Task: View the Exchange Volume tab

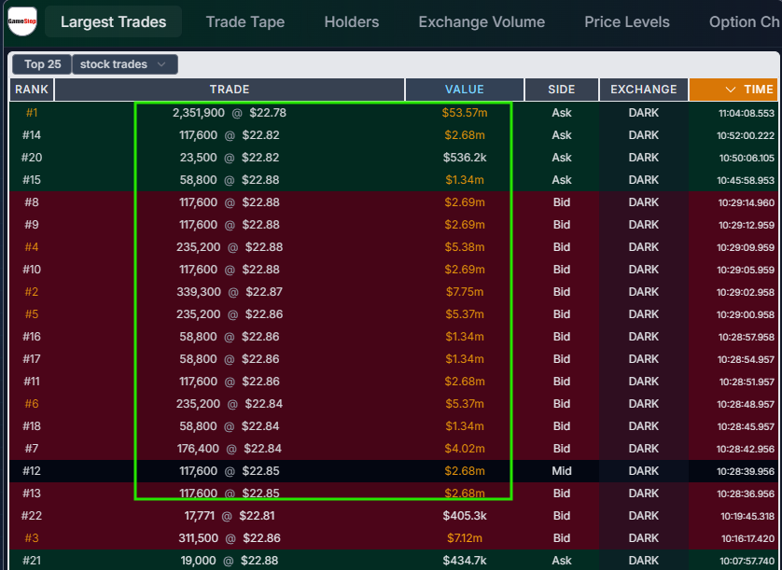Action: 482,22
